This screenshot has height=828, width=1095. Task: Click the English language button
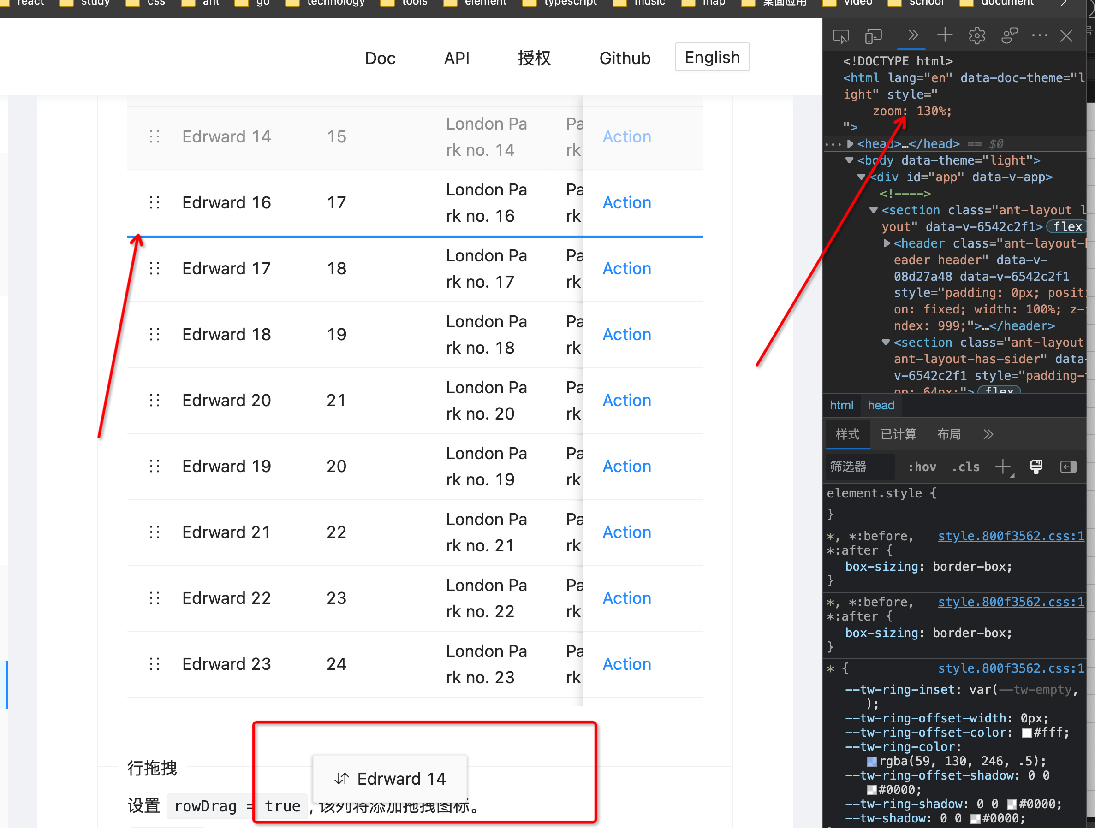[x=711, y=58]
